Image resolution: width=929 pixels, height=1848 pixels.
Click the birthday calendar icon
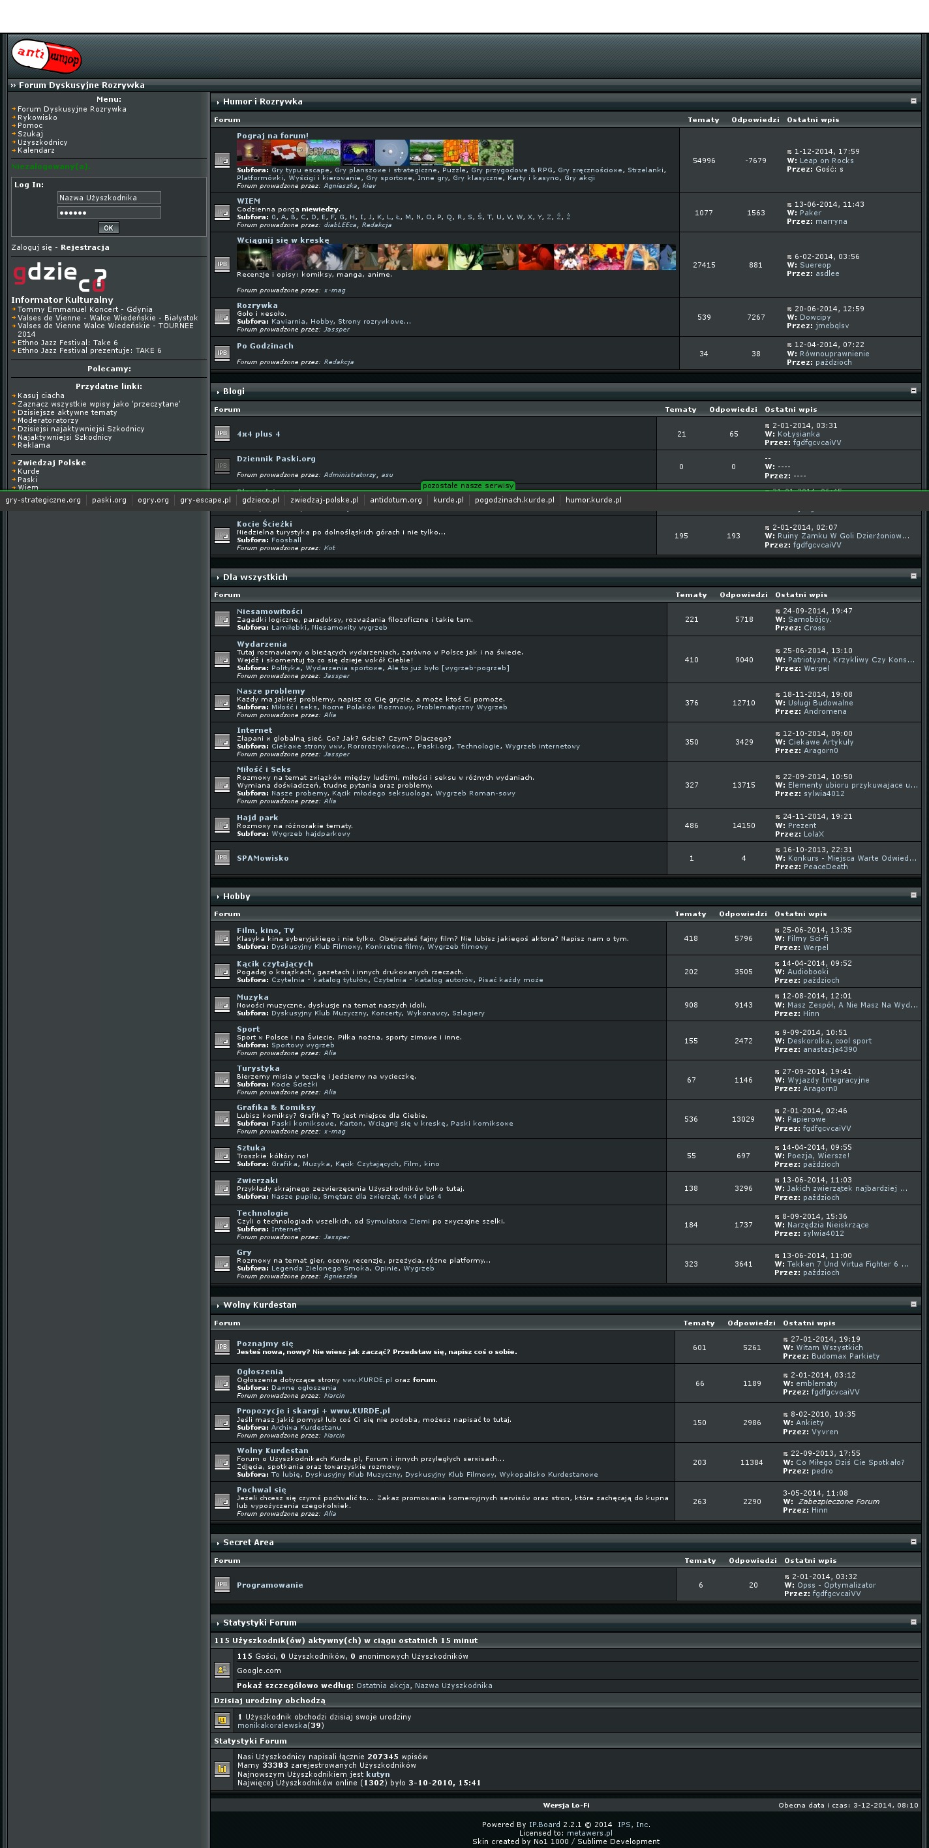coord(222,1720)
